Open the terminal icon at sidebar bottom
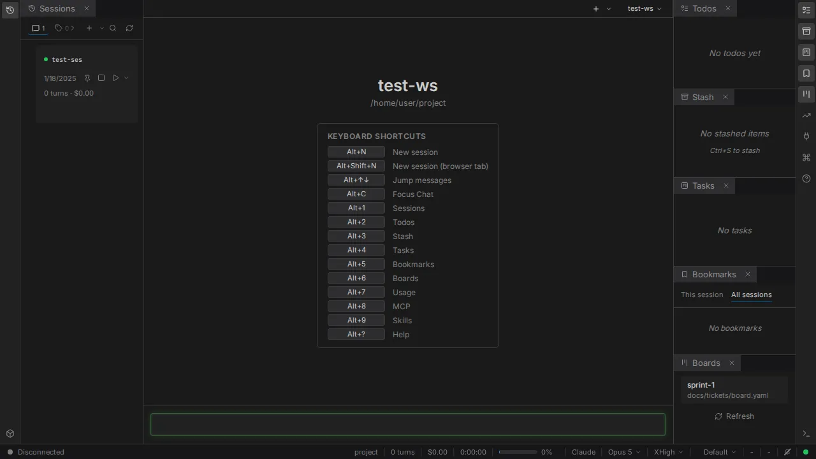The width and height of the screenshot is (816, 459). point(806,433)
